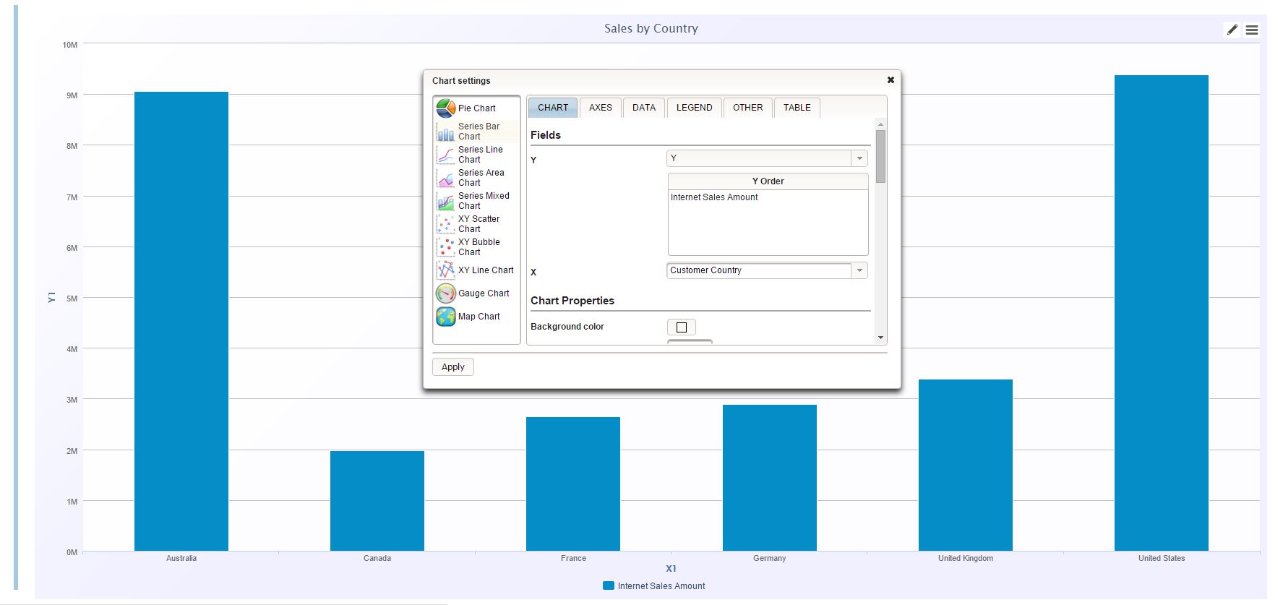
Task: Click the Australia axis label
Action: pyautogui.click(x=181, y=558)
